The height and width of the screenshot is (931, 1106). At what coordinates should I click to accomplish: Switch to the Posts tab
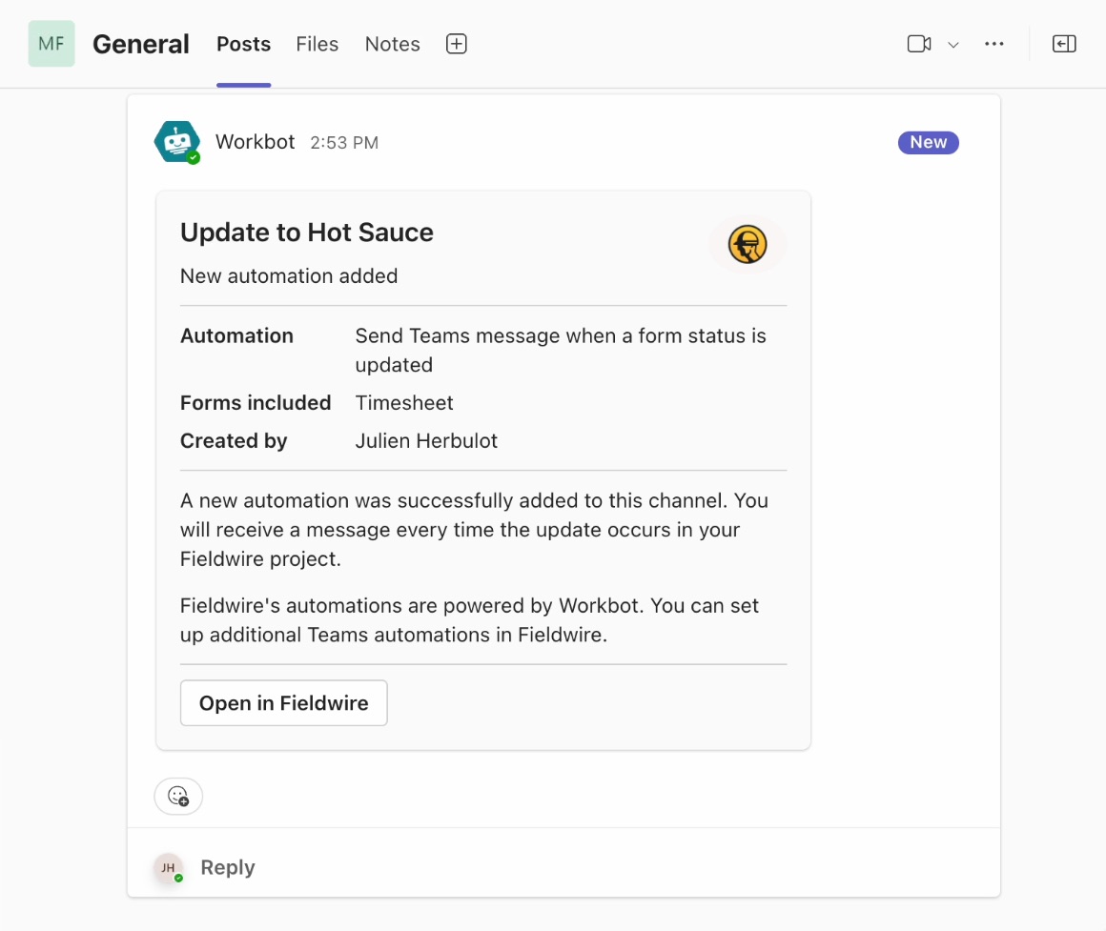point(243,44)
